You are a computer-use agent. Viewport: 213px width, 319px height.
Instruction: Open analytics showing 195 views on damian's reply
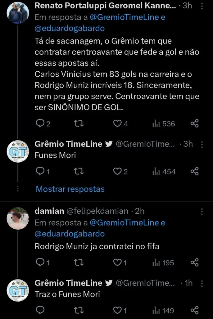click(x=158, y=263)
